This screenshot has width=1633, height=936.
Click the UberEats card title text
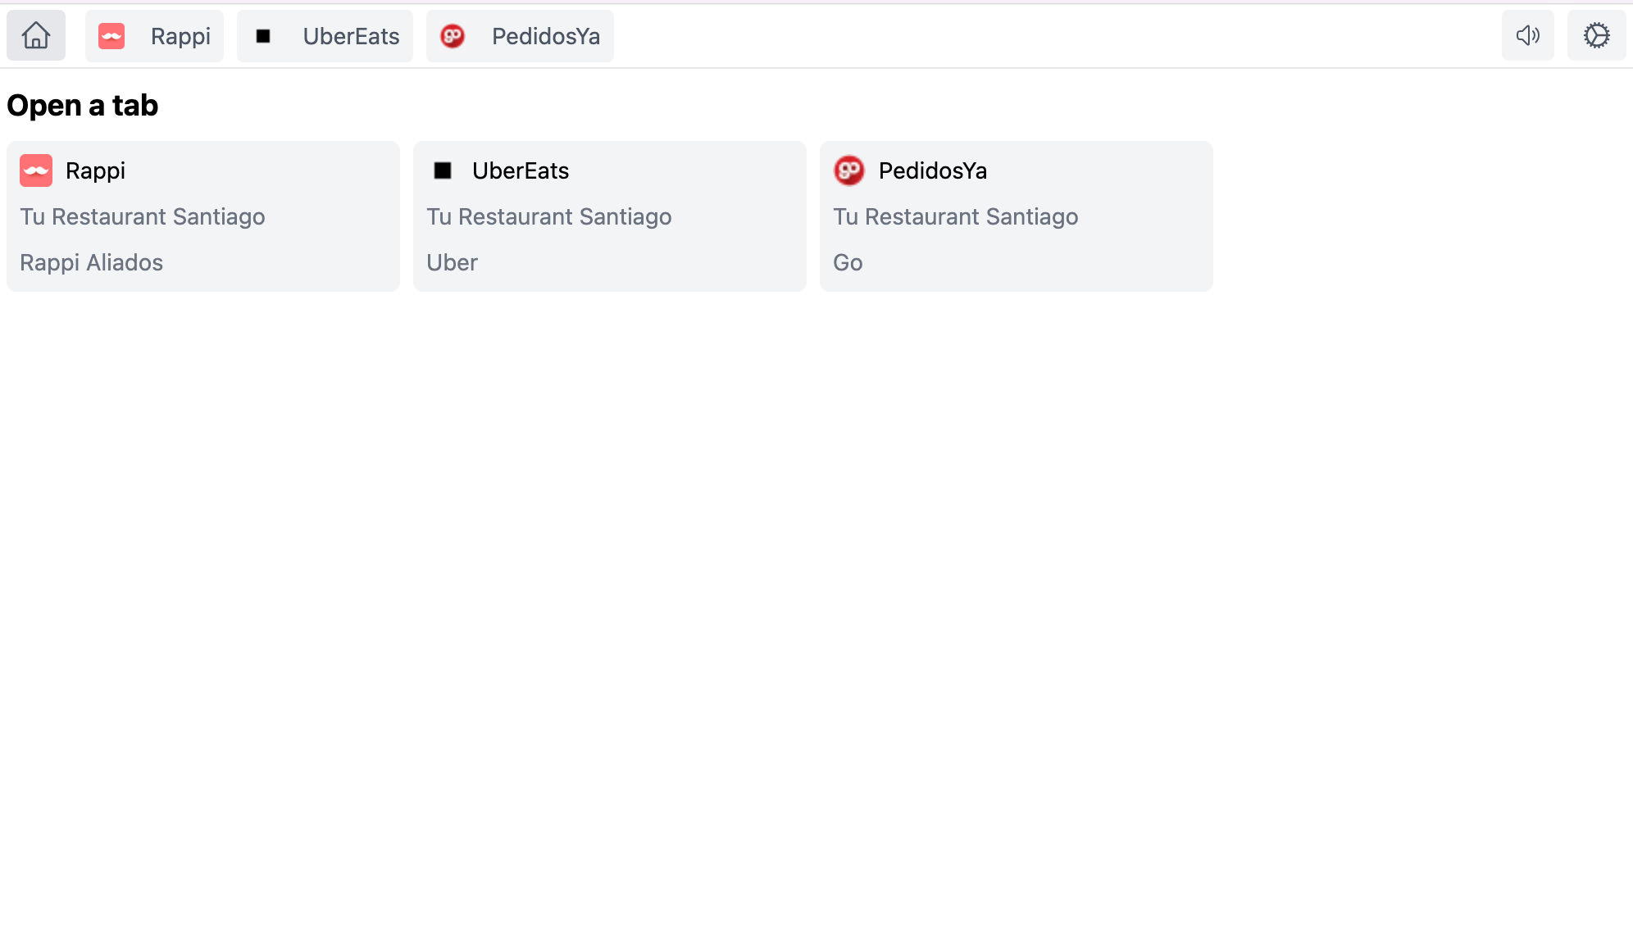(521, 170)
